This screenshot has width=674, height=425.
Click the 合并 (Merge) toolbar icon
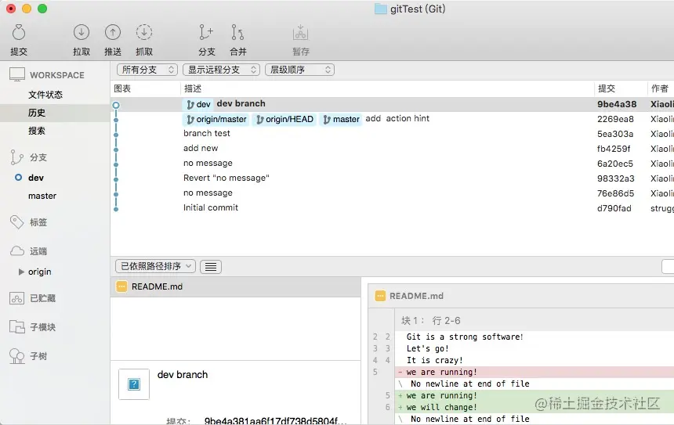(x=237, y=32)
